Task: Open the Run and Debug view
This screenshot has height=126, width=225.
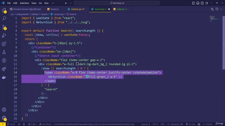Action: pyautogui.click(x=4, y=35)
